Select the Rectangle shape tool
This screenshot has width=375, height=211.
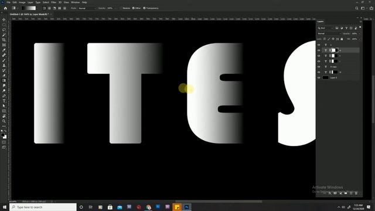(4, 111)
